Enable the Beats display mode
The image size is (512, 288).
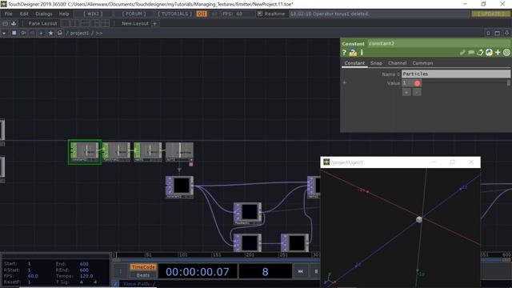click(143, 275)
